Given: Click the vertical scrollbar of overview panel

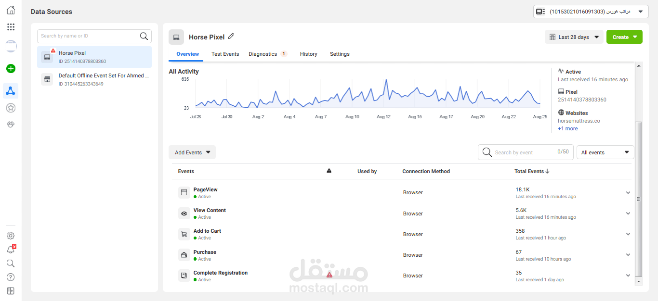Looking at the screenshot, I should (639, 199).
